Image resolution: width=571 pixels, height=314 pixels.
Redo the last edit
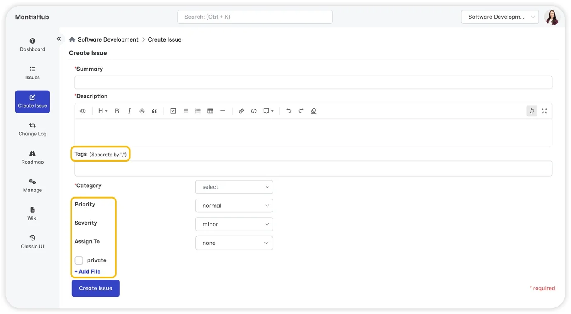tap(301, 111)
